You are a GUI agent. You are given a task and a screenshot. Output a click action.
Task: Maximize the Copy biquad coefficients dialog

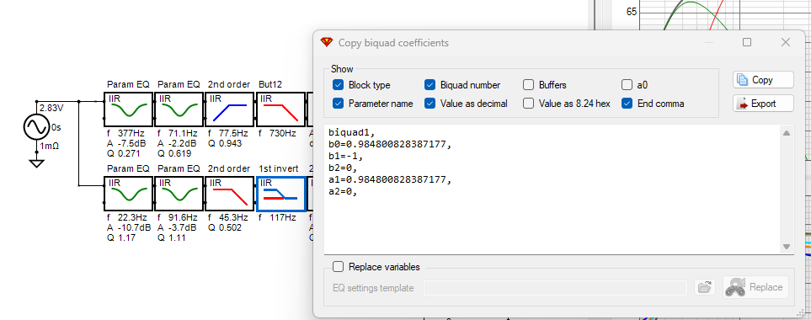click(747, 42)
